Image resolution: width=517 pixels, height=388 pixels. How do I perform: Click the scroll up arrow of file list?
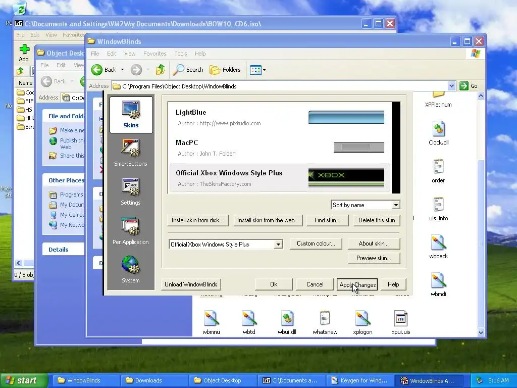click(x=481, y=96)
